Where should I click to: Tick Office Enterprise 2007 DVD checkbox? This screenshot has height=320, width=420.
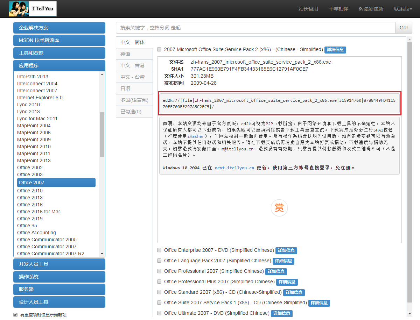click(x=159, y=250)
